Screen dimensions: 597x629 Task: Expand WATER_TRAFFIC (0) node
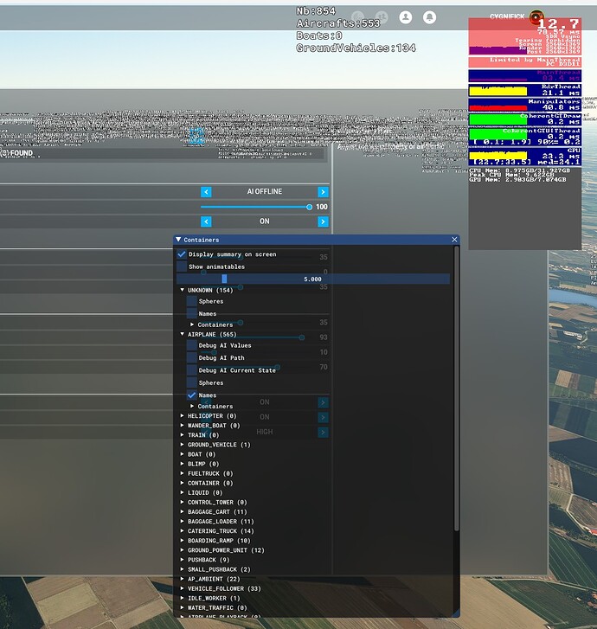[183, 607]
